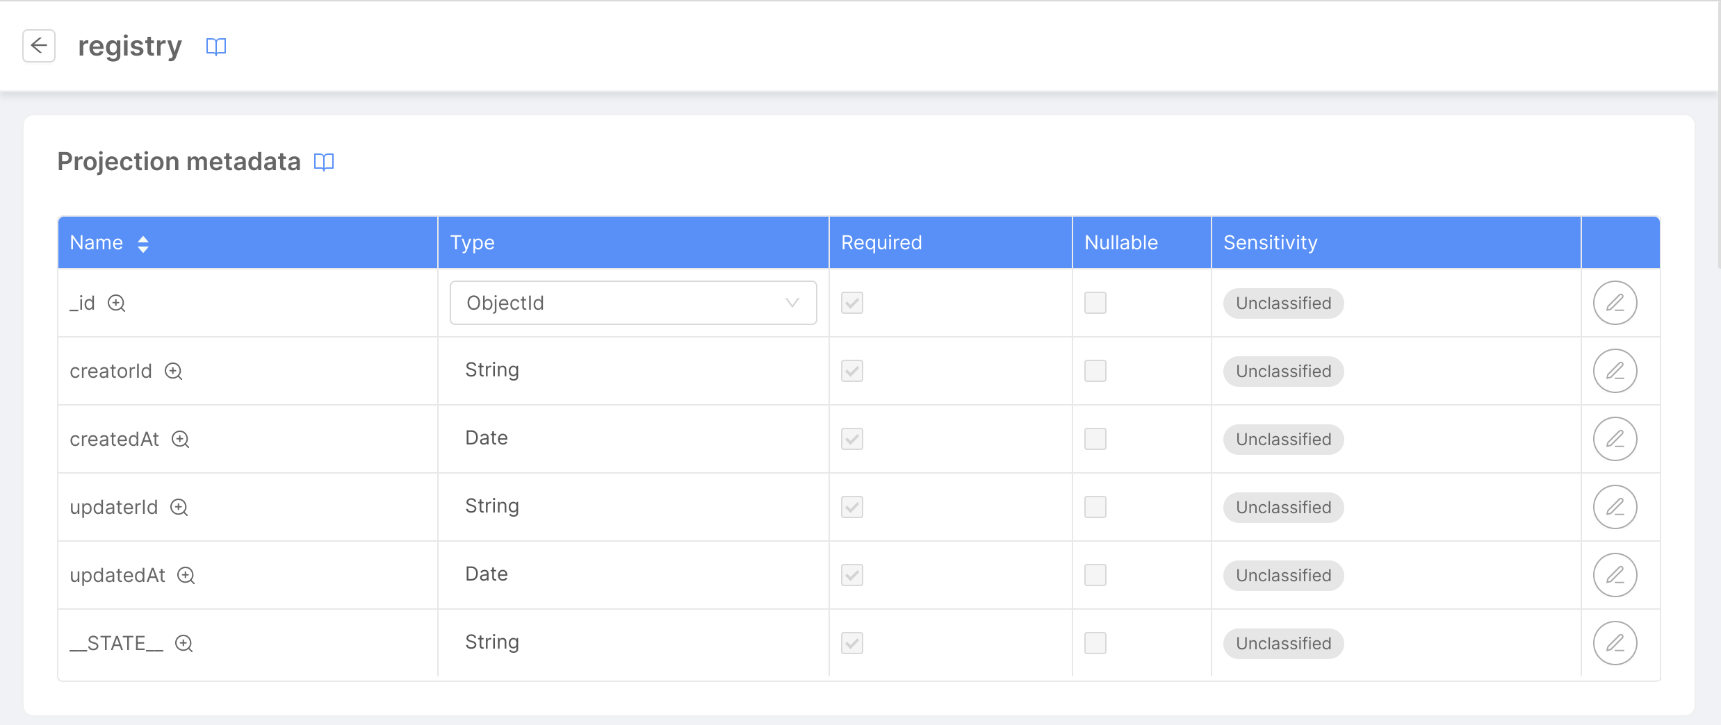Open the ObjectId type dropdown

coord(633,303)
